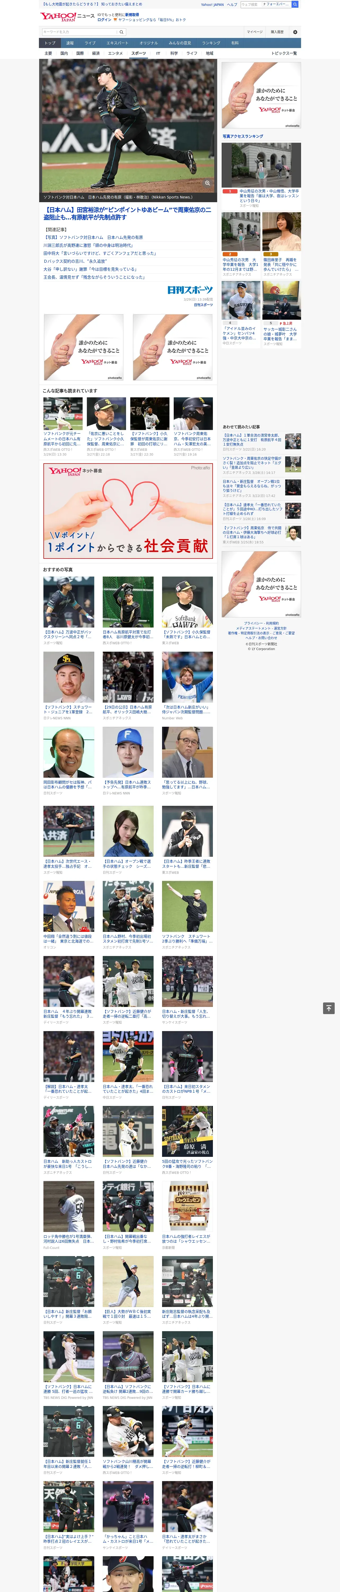Open the ライブ tab in blue bar
The image size is (340, 1592).
coord(90,43)
